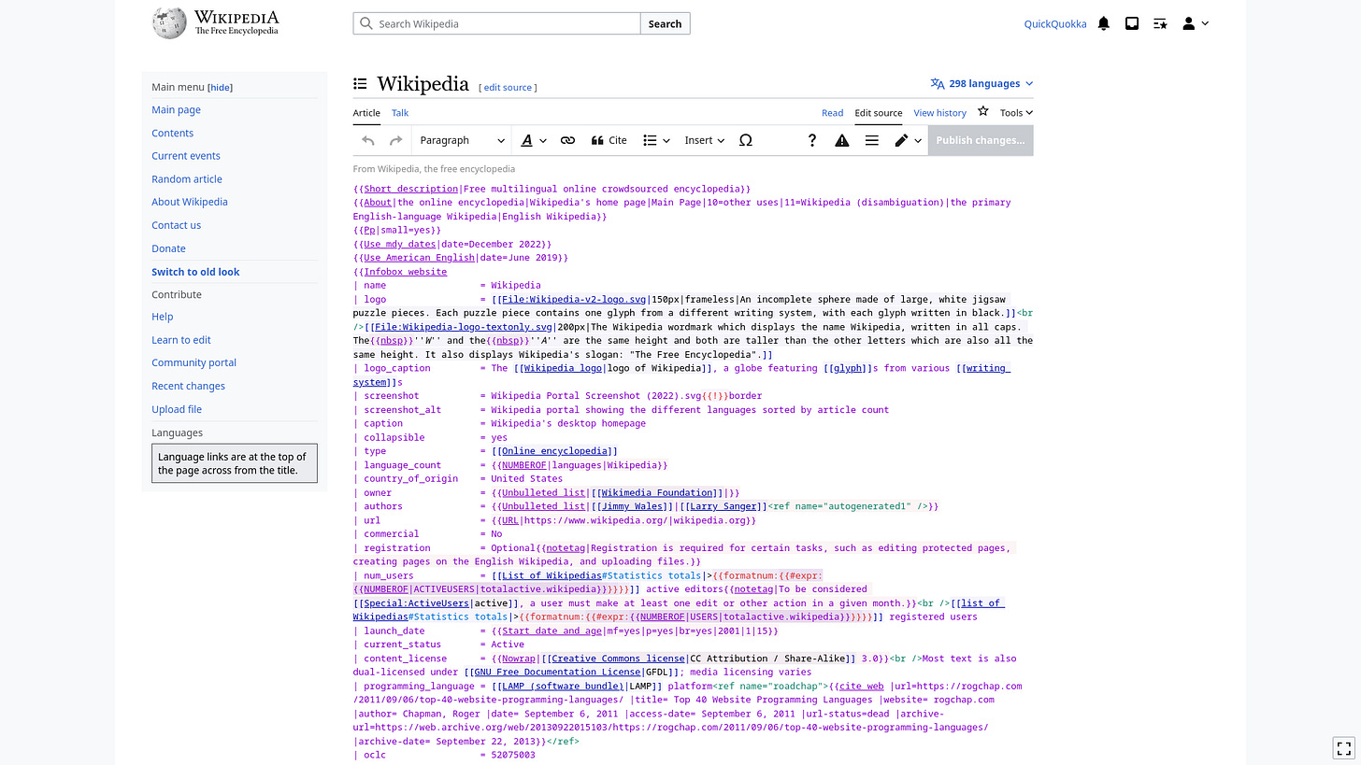Open Community portal link

[x=193, y=361]
